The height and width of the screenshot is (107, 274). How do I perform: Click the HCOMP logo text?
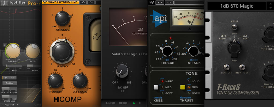pyautogui.click(x=67, y=99)
